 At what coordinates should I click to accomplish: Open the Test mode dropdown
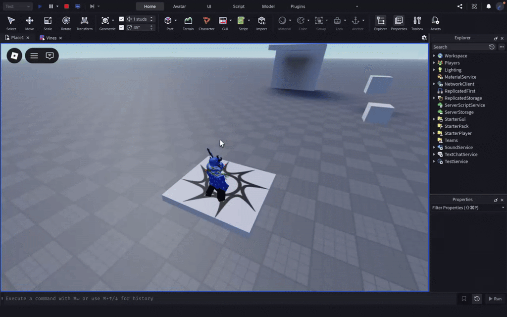(17, 6)
